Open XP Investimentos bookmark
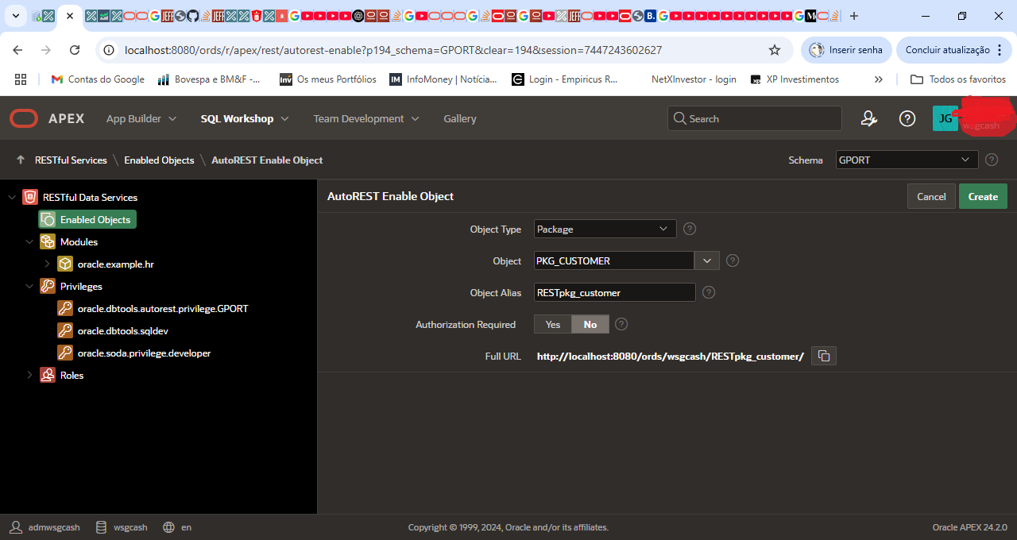Screen dimensions: 1017x540 point(795,79)
